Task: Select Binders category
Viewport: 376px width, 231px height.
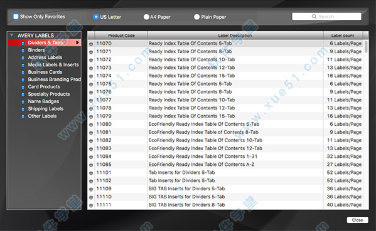Action: (x=36, y=50)
